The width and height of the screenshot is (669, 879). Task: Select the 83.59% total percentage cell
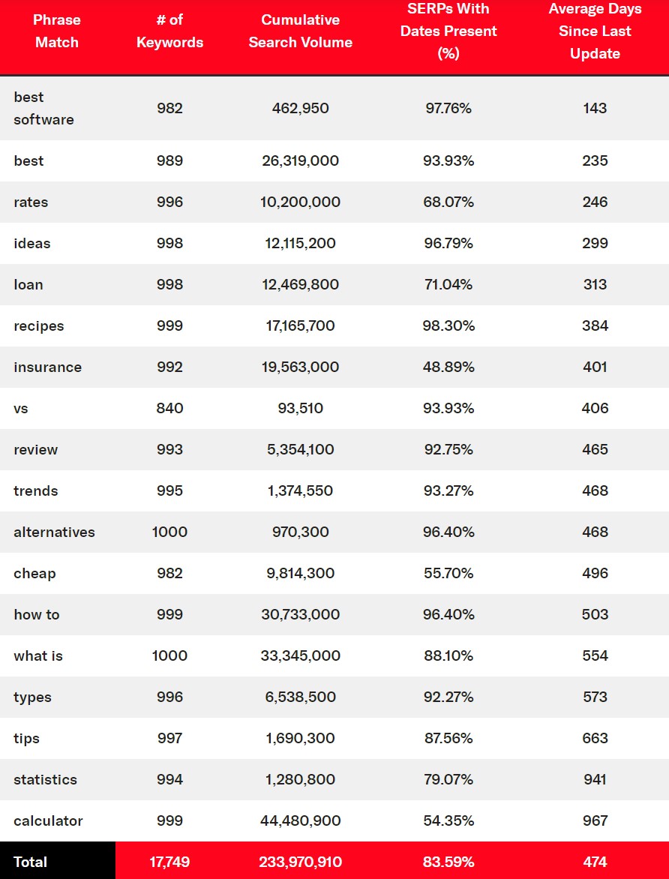tap(448, 862)
